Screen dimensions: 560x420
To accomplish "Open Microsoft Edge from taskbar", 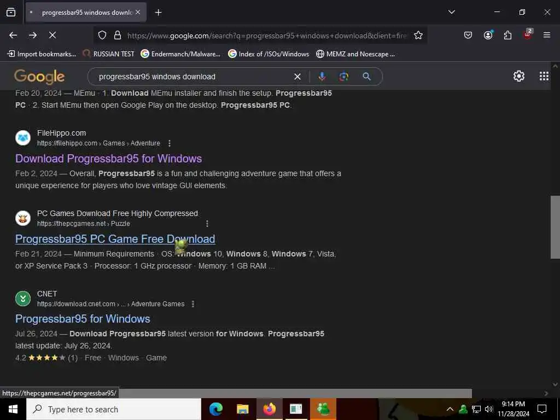I will (x=215, y=409).
